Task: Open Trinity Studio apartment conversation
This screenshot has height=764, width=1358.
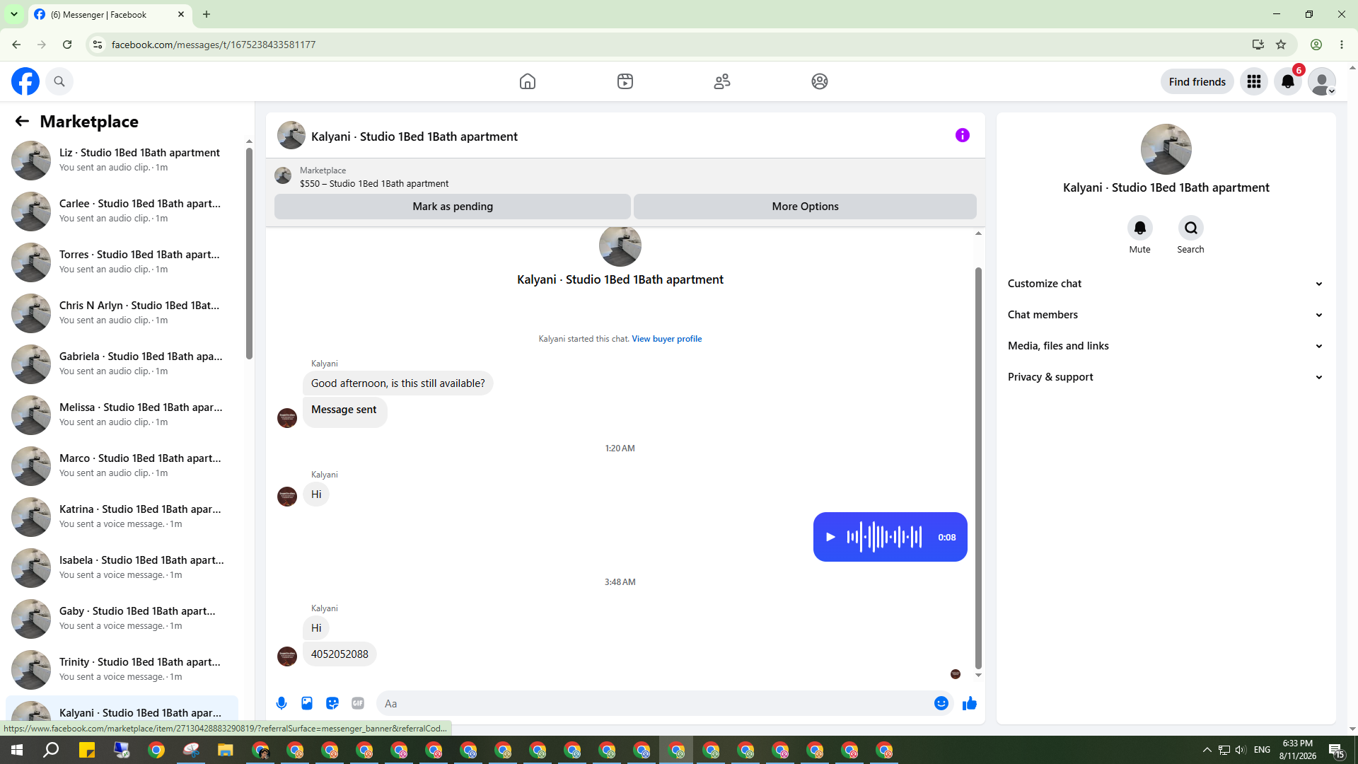Action: [122, 669]
